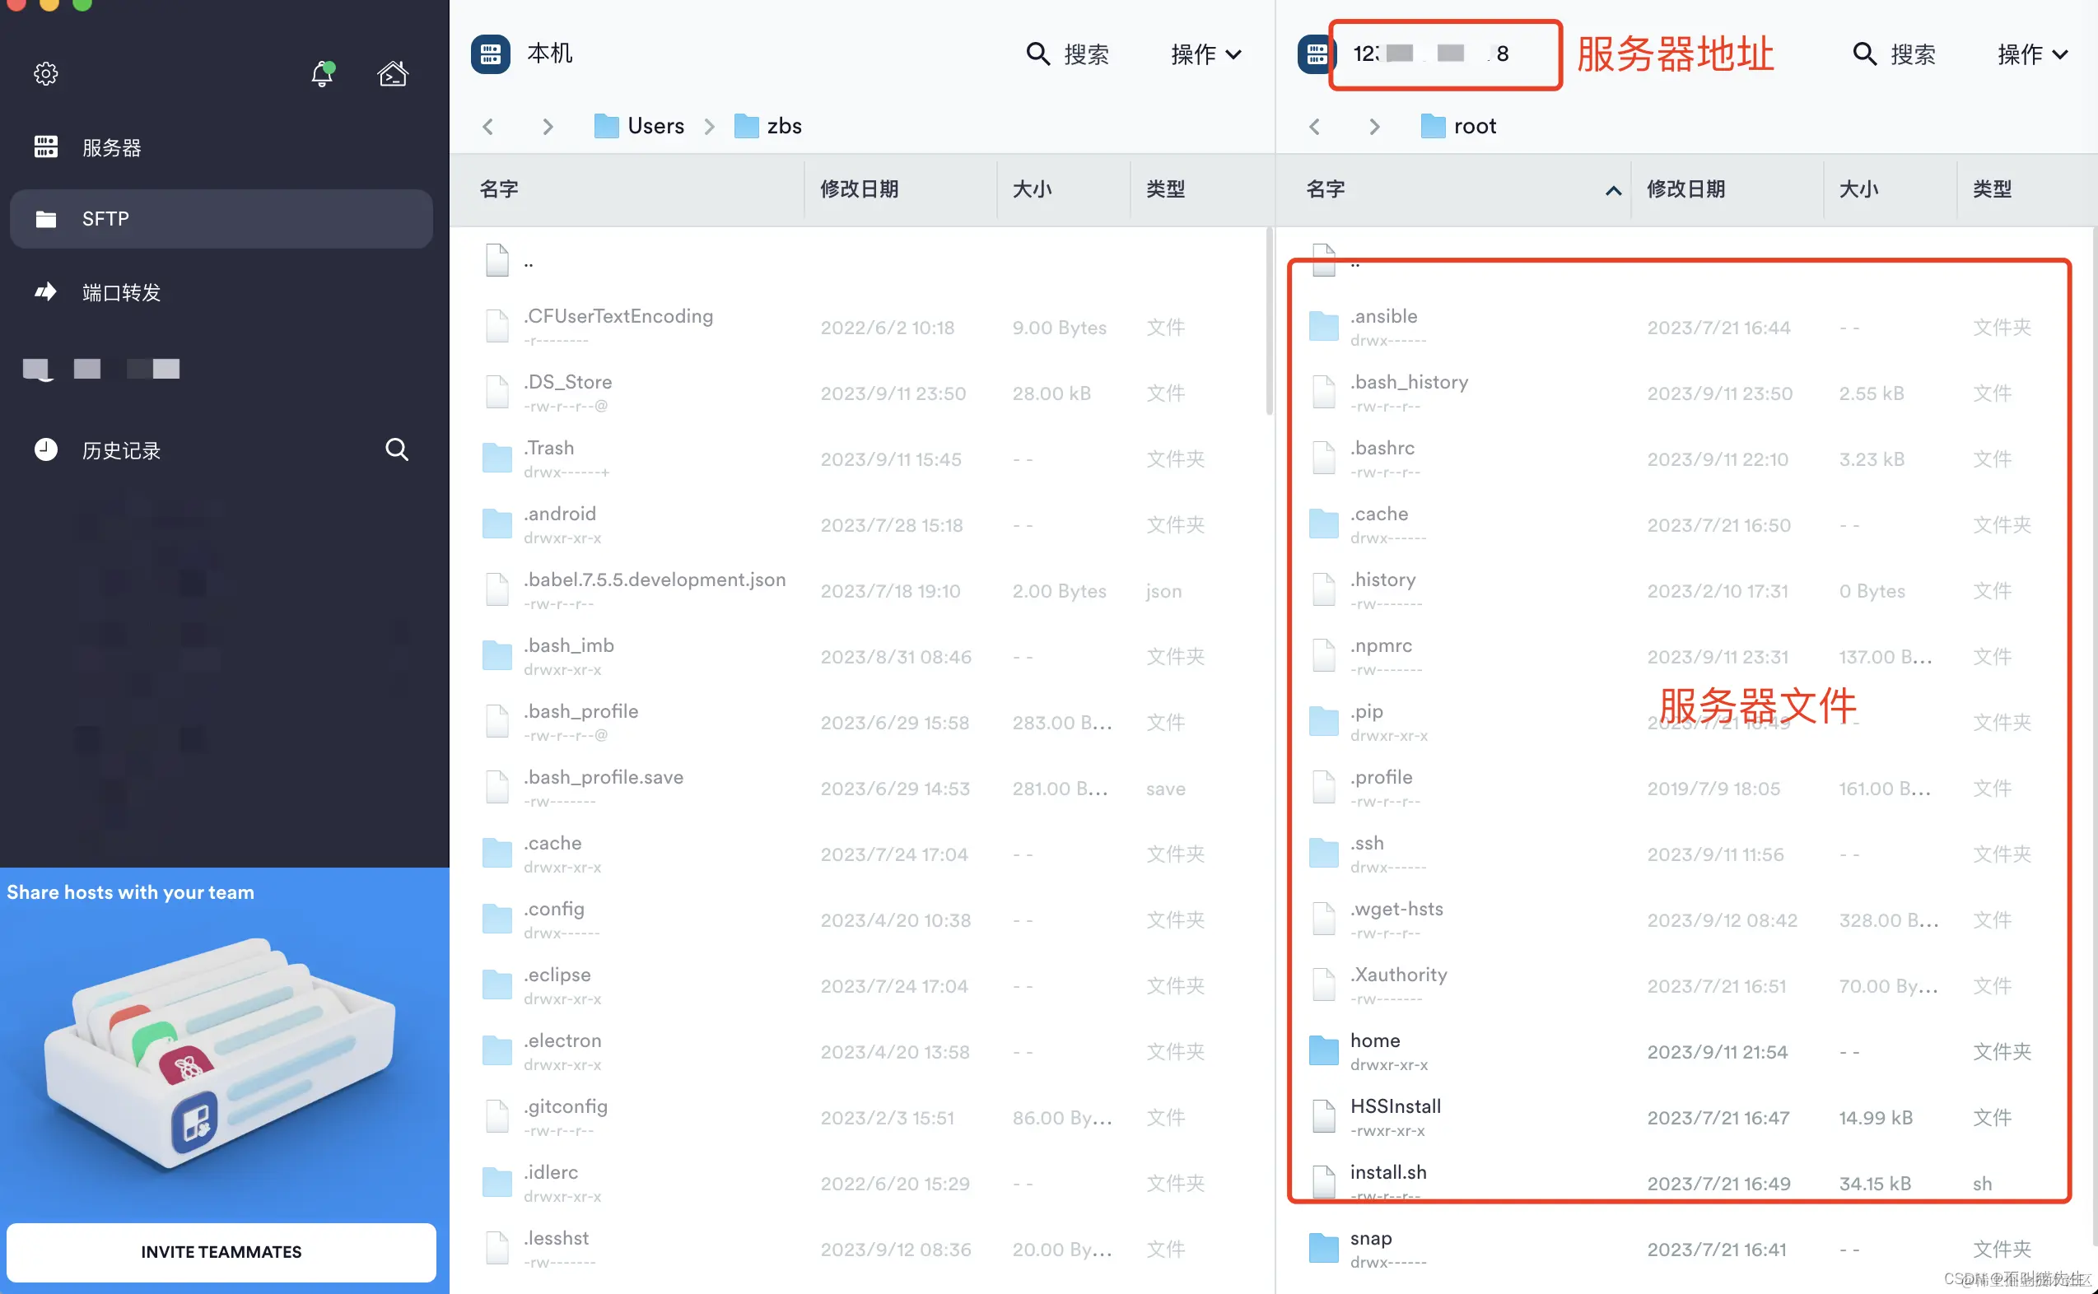
Task: Select the .gitconfig file in local list
Action: 566,1107
